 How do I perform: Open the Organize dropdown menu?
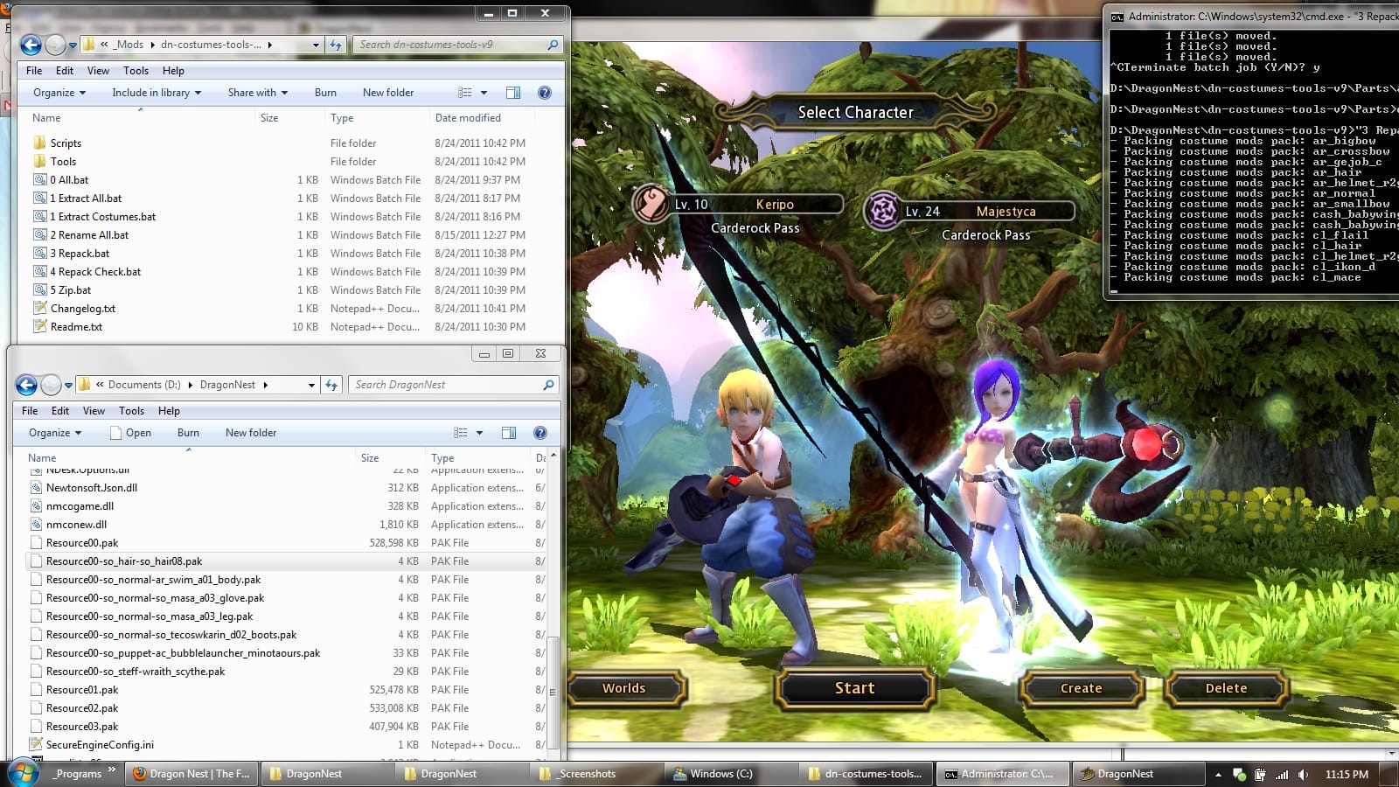click(x=58, y=93)
